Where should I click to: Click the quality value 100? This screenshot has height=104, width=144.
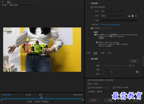point(133,66)
